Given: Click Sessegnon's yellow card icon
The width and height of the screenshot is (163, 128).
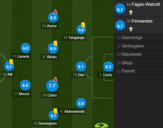Looking at the screenshot, I should 55,110.
